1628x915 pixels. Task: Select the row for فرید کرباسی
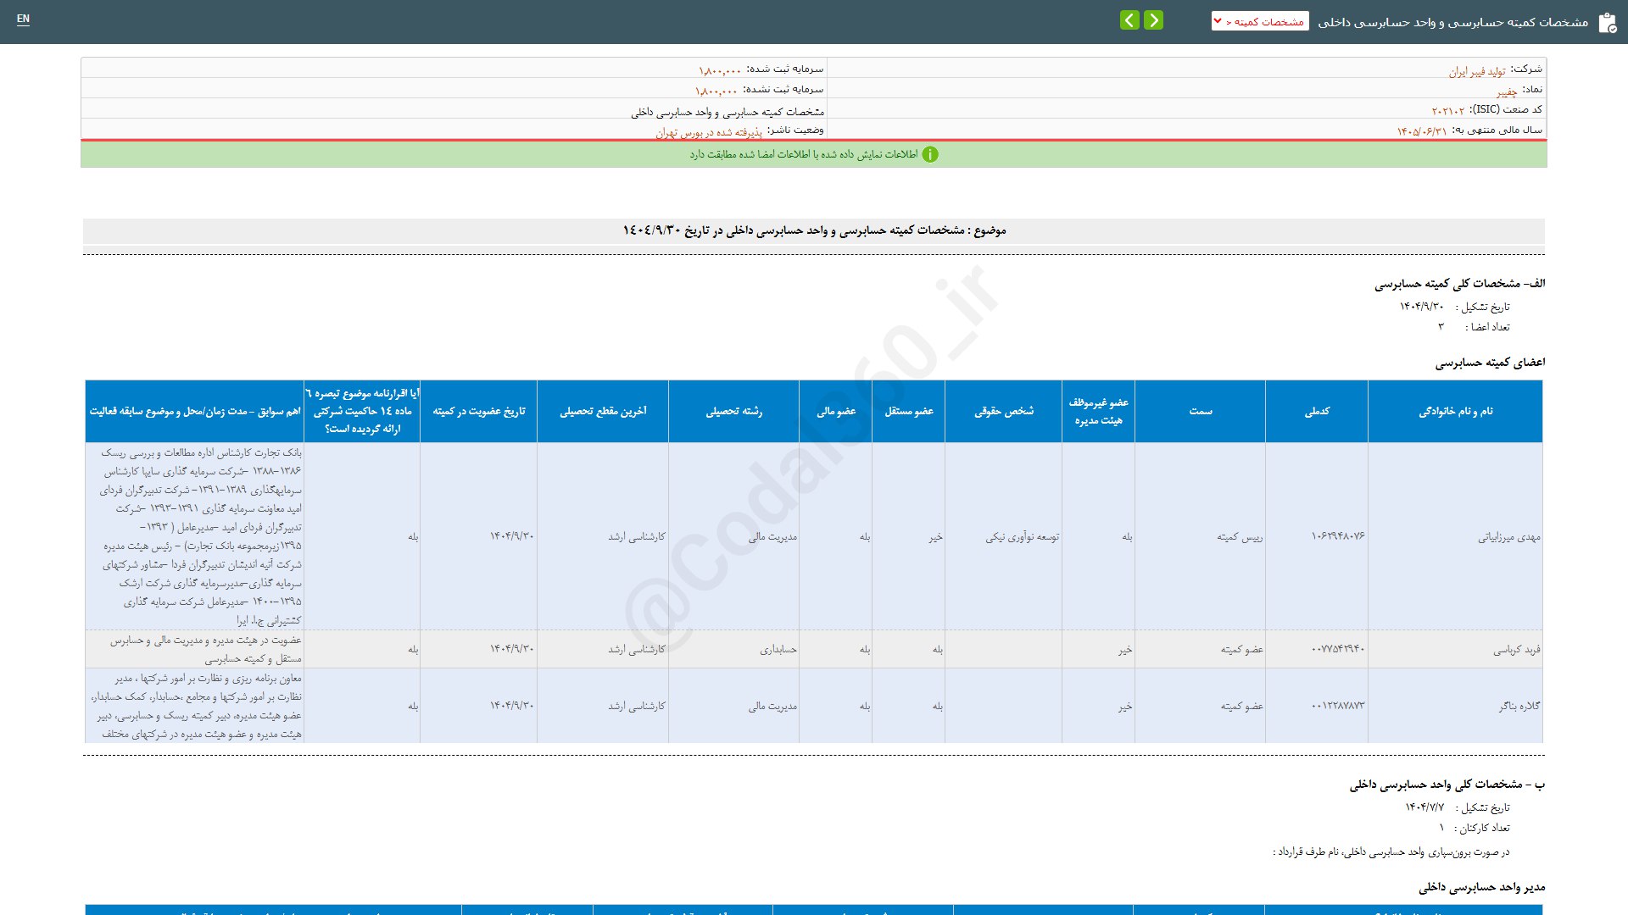click(x=1516, y=650)
